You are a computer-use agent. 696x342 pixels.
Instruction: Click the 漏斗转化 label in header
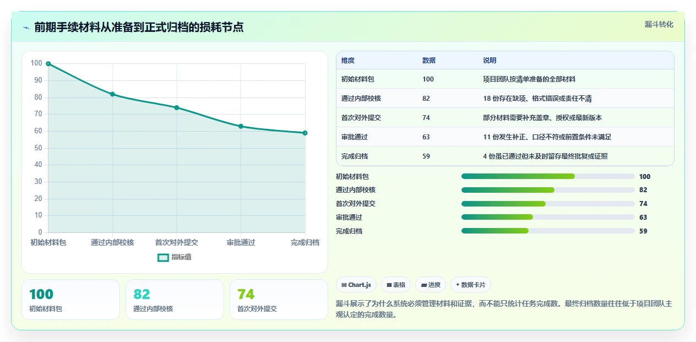pos(659,24)
